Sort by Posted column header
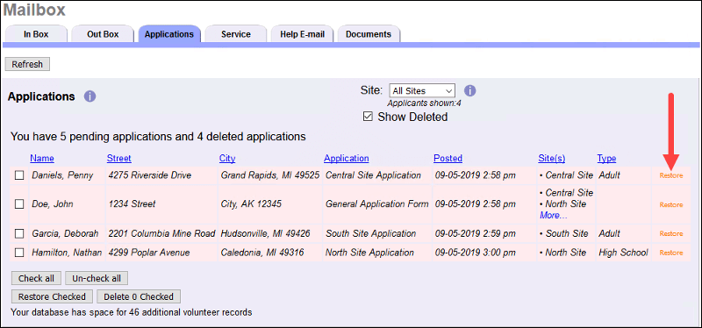 coord(448,158)
